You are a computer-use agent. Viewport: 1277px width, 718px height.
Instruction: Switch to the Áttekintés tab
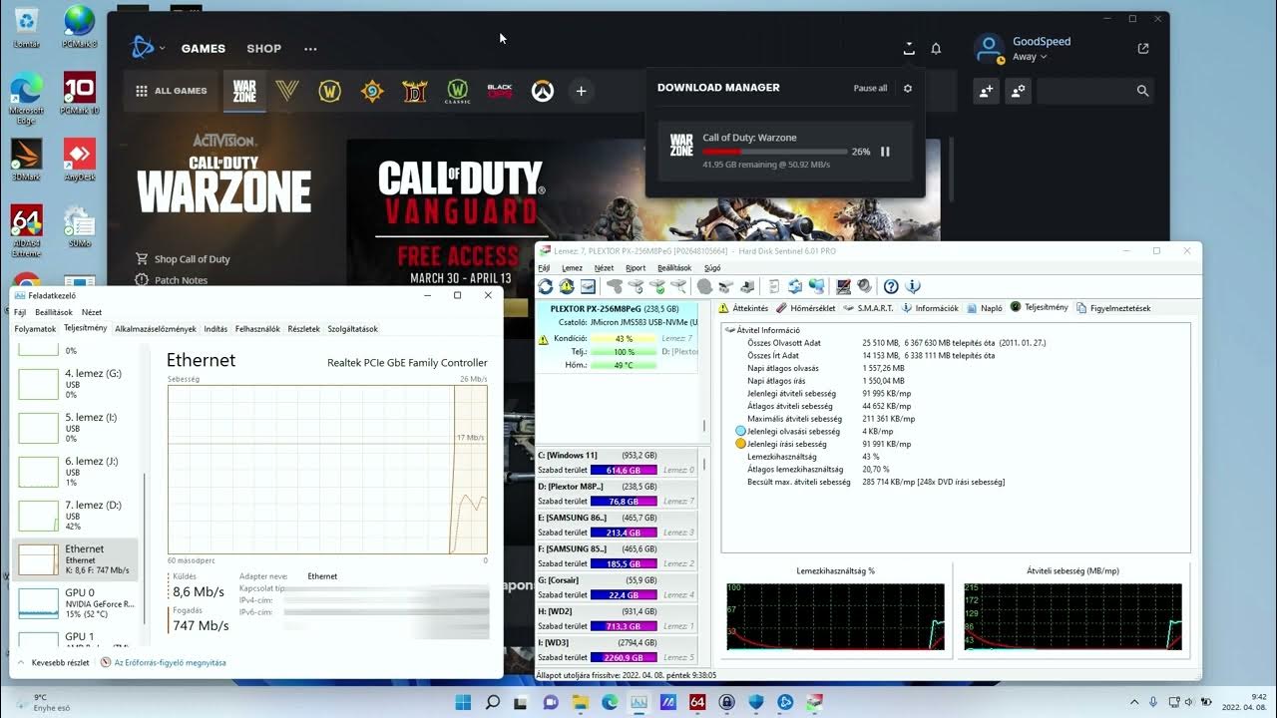743,308
